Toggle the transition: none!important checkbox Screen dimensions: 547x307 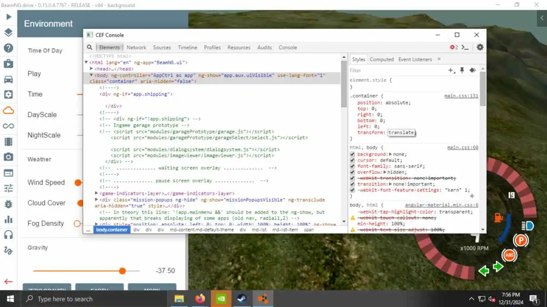(353, 184)
